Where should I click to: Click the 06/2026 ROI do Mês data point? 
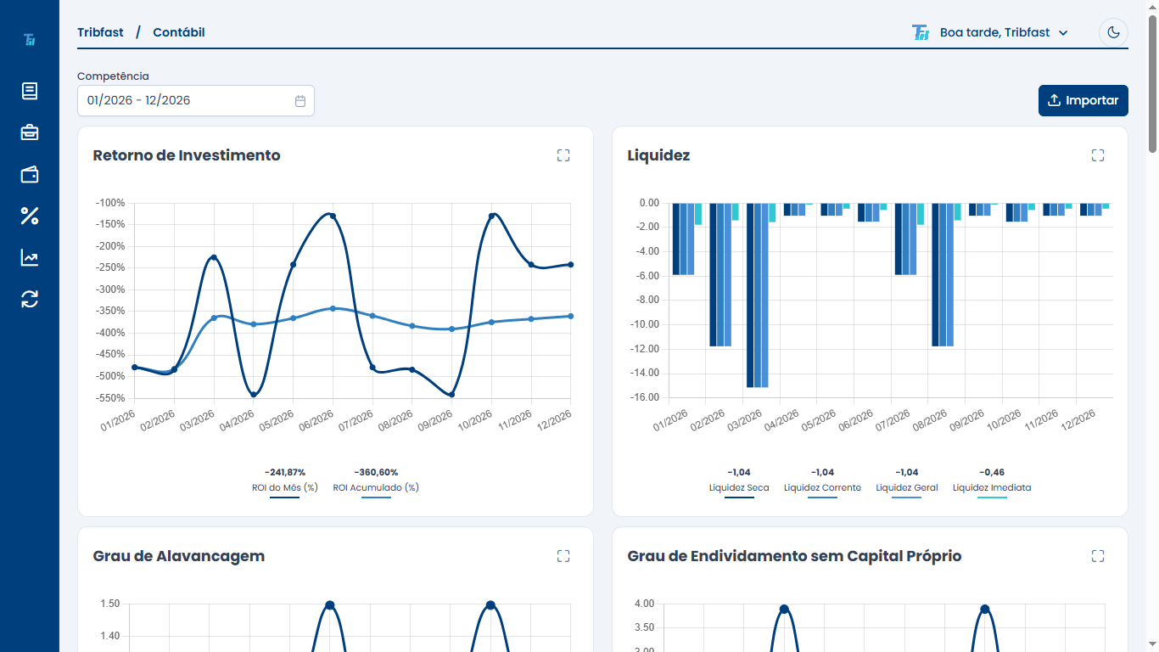(333, 216)
